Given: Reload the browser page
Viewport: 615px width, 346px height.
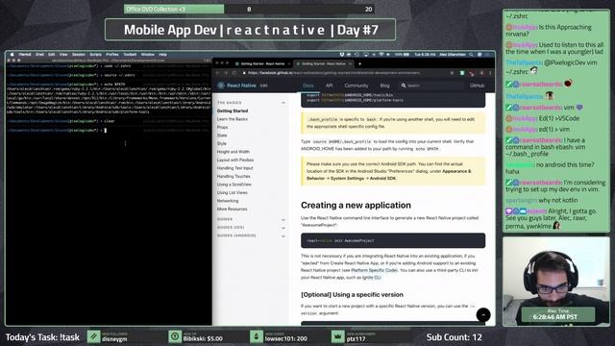Looking at the screenshot, I should 234,73.
